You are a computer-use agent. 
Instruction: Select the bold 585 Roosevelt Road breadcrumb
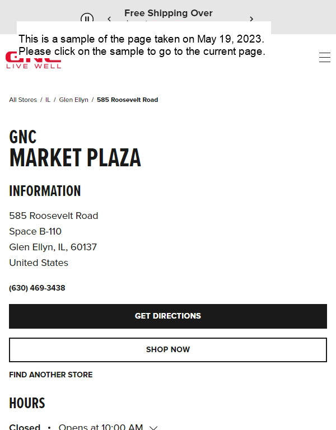[127, 100]
